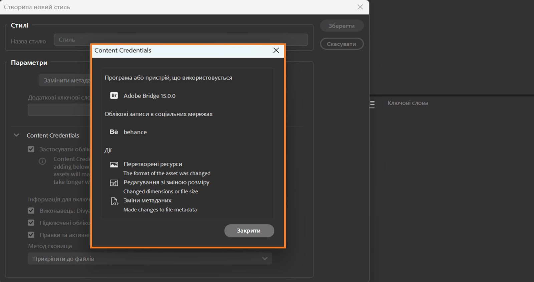Click the Облікові записи в соціальних мережах heading
Viewport: 534px width, 282px height.
(159, 114)
